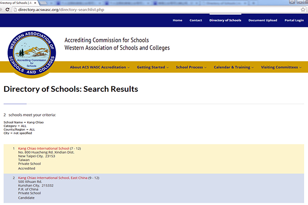This screenshot has width=308, height=205.
Task: Open a new tab with the small tab button
Action: pyautogui.click(x=44, y=3)
